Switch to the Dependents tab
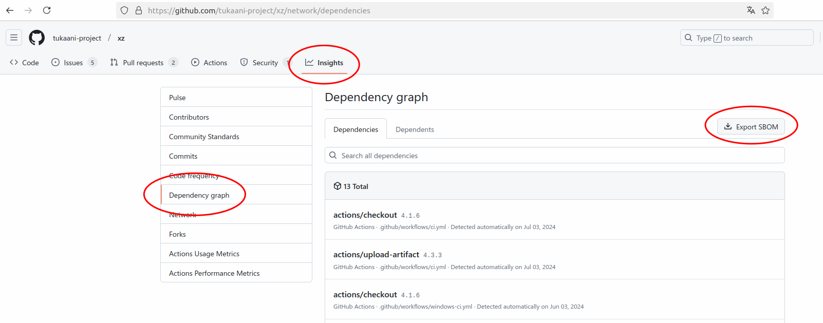The image size is (823, 323). point(415,129)
